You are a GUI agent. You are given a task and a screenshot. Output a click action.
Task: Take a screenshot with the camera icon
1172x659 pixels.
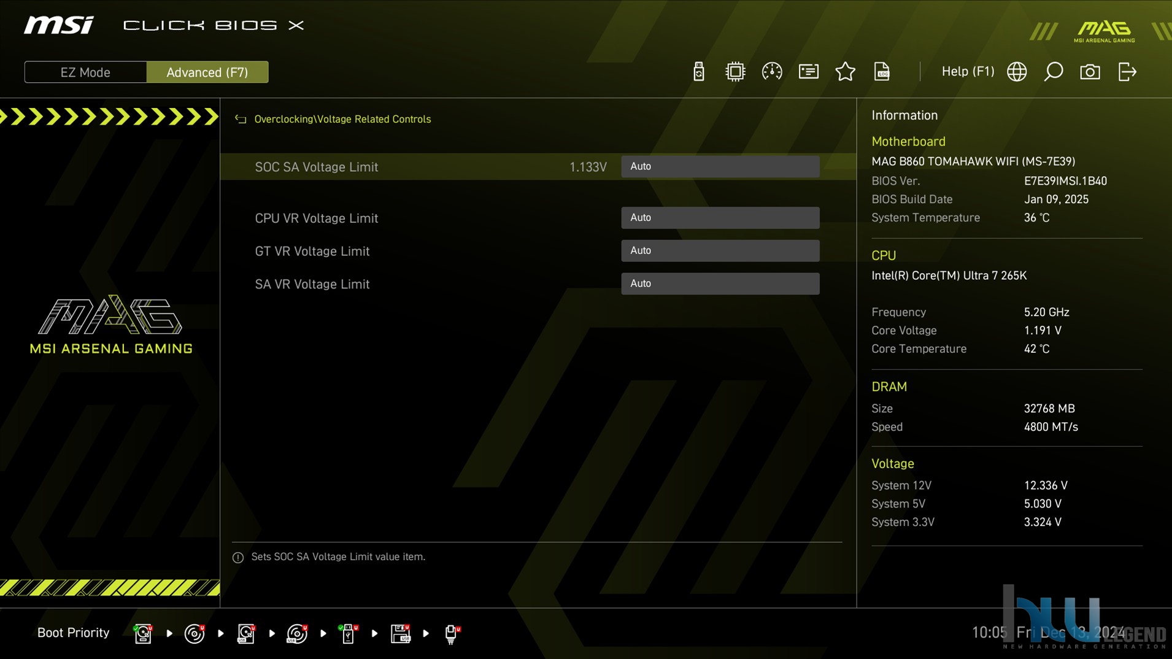point(1090,72)
